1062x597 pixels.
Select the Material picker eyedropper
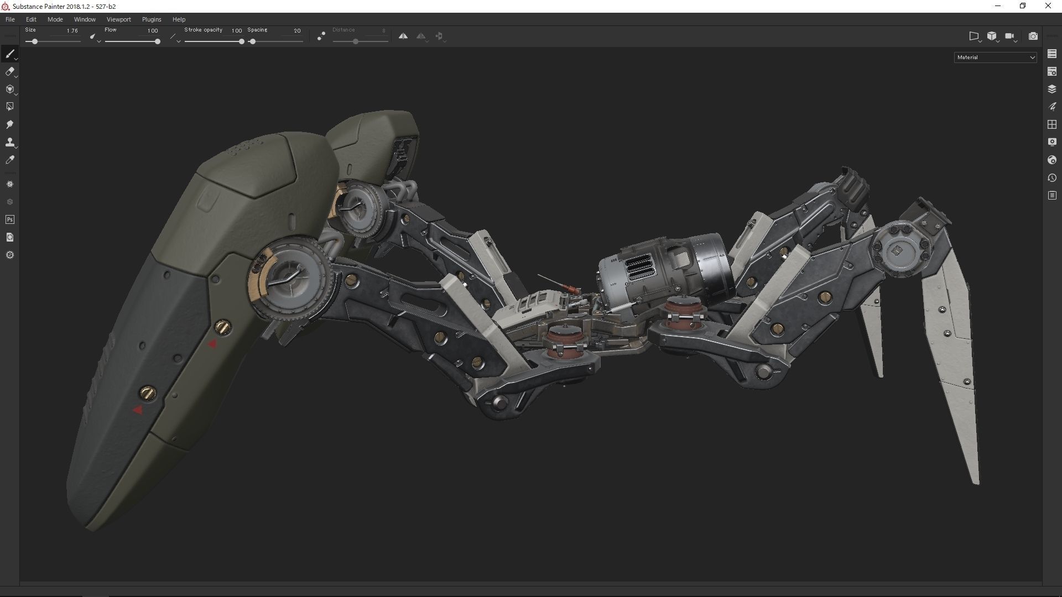pos(9,160)
